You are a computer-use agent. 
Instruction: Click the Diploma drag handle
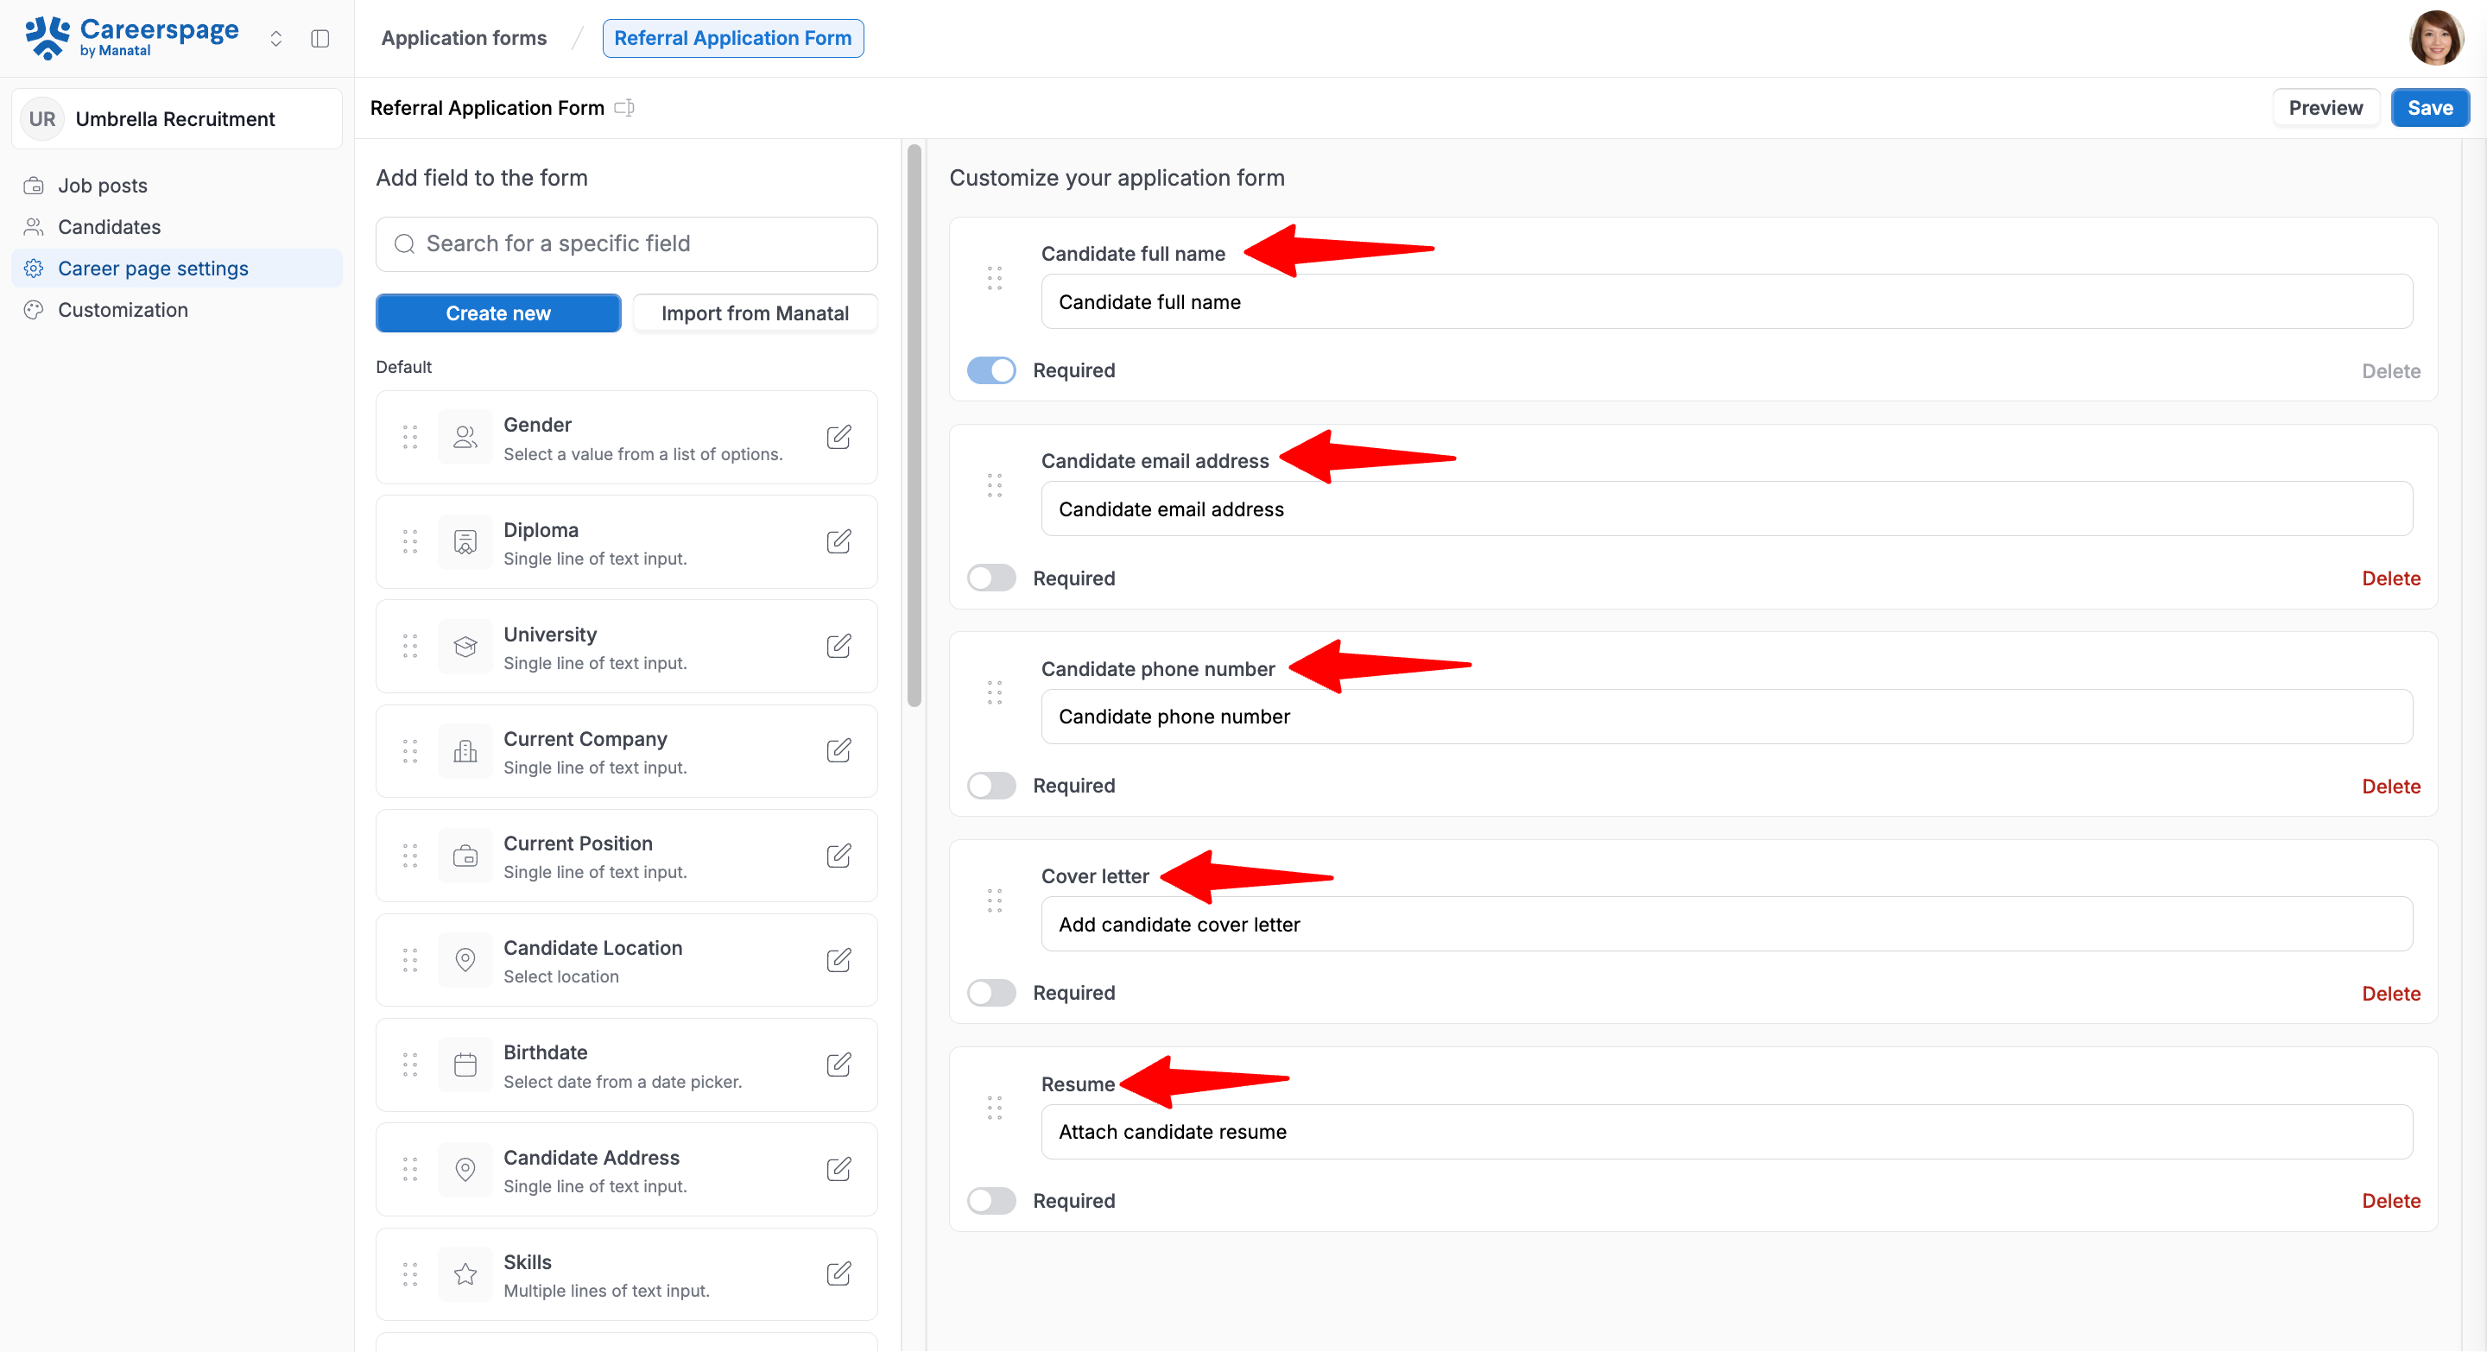[x=410, y=541]
